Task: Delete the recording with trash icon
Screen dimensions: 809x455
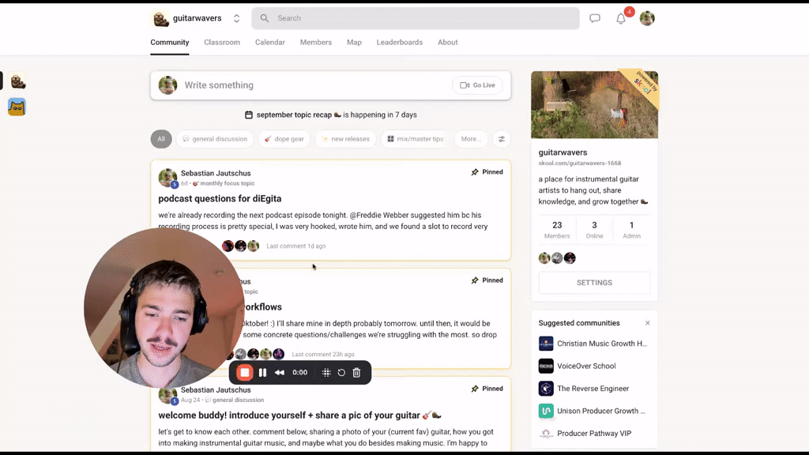Action: [x=356, y=373]
